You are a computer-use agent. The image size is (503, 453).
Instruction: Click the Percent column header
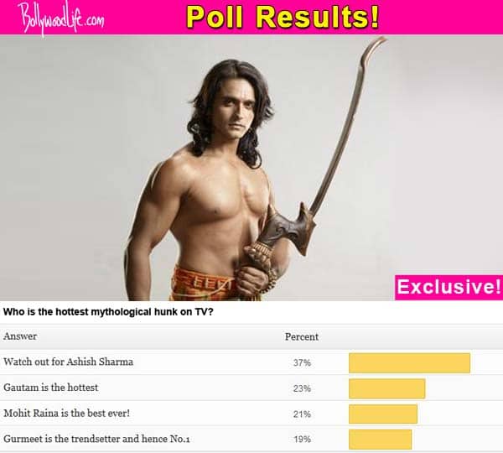[x=302, y=336]
